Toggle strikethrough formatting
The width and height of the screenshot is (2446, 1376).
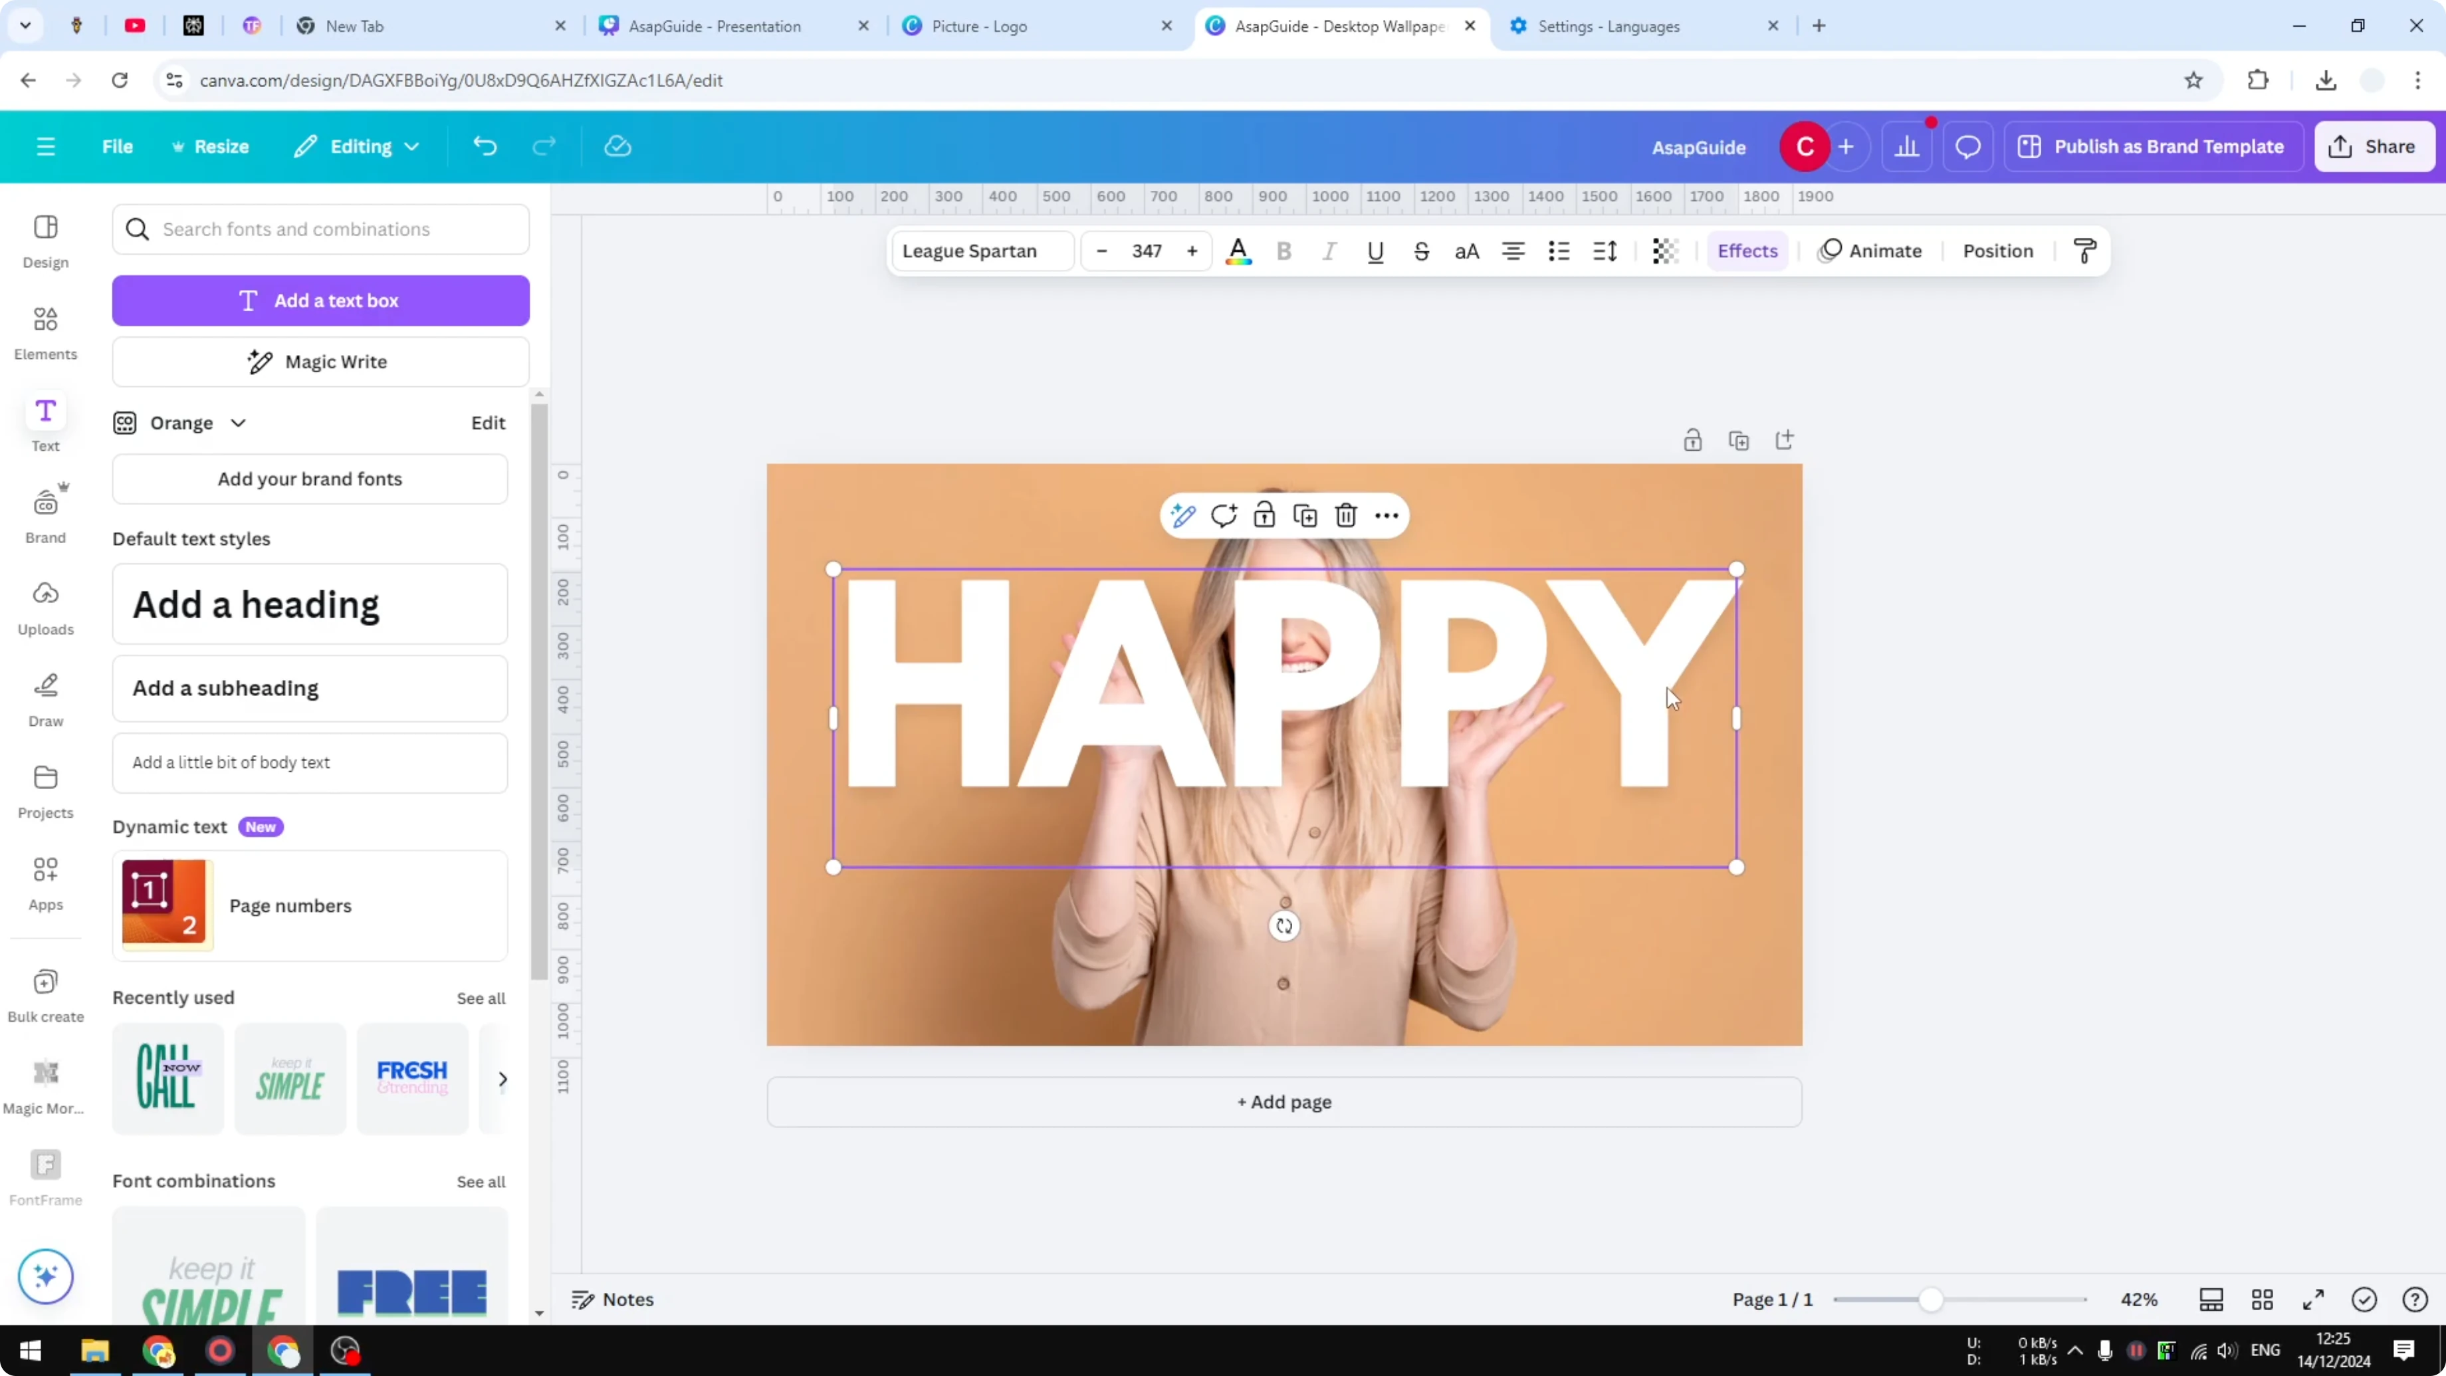(x=1422, y=251)
